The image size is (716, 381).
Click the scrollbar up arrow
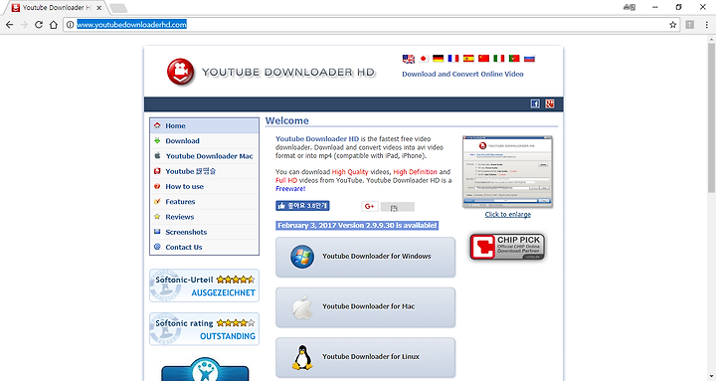[711, 40]
